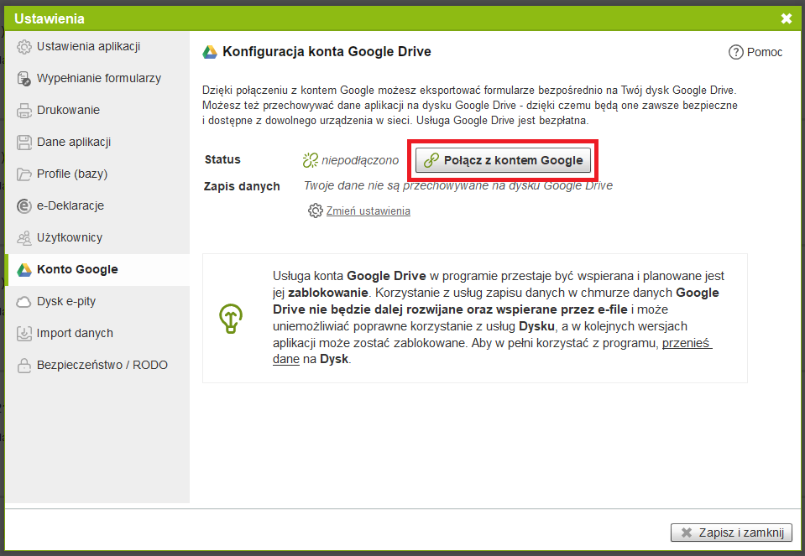This screenshot has width=805, height=556.
Task: Click the gear icon beside Ustawienia aplikacji
Action: (24, 46)
